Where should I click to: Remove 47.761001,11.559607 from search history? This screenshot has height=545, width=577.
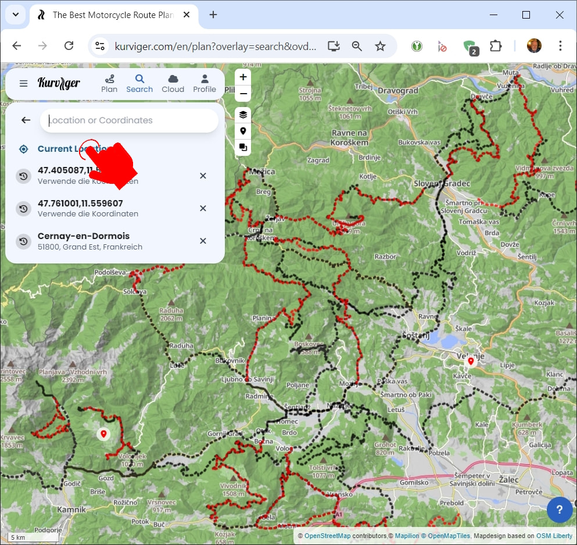(203, 208)
